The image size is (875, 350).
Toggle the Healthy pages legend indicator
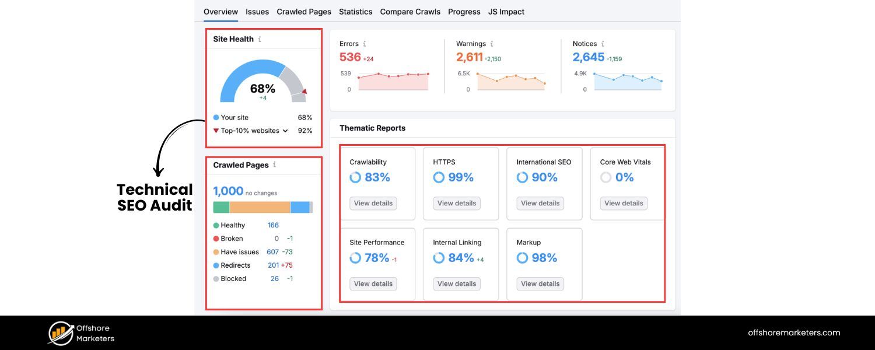(x=216, y=225)
